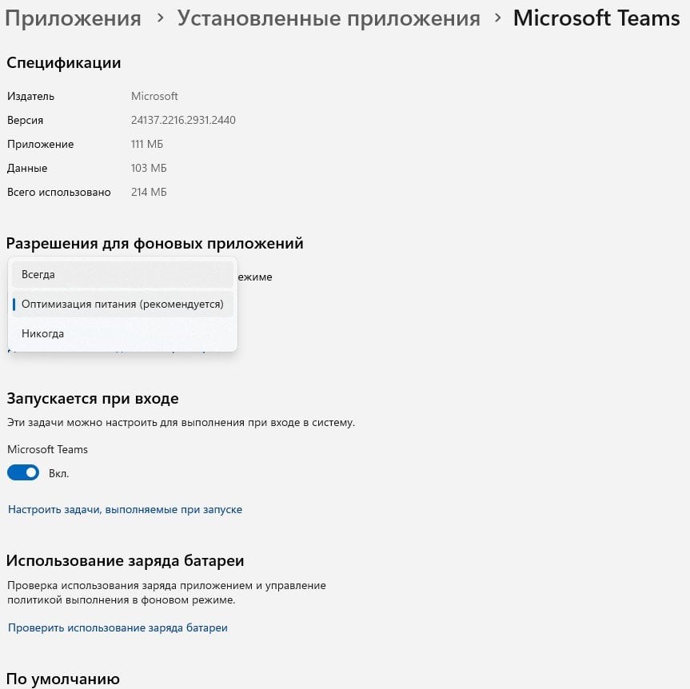Turn off the Microsoft Teams startup toggle
Viewport: 690px width, 689px height.
pos(23,473)
